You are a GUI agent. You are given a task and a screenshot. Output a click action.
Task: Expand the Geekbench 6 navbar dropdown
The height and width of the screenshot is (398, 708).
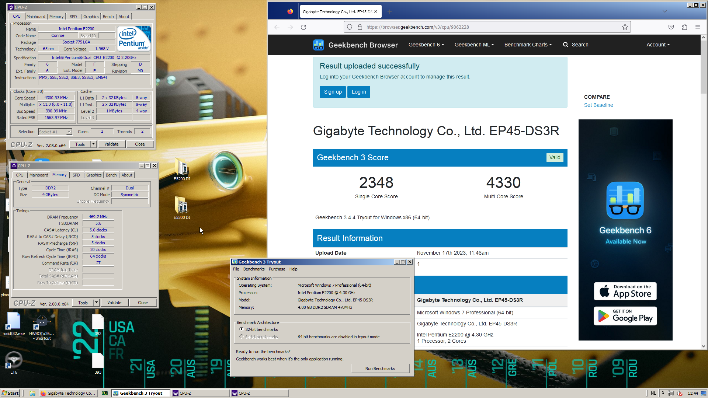[426, 45]
